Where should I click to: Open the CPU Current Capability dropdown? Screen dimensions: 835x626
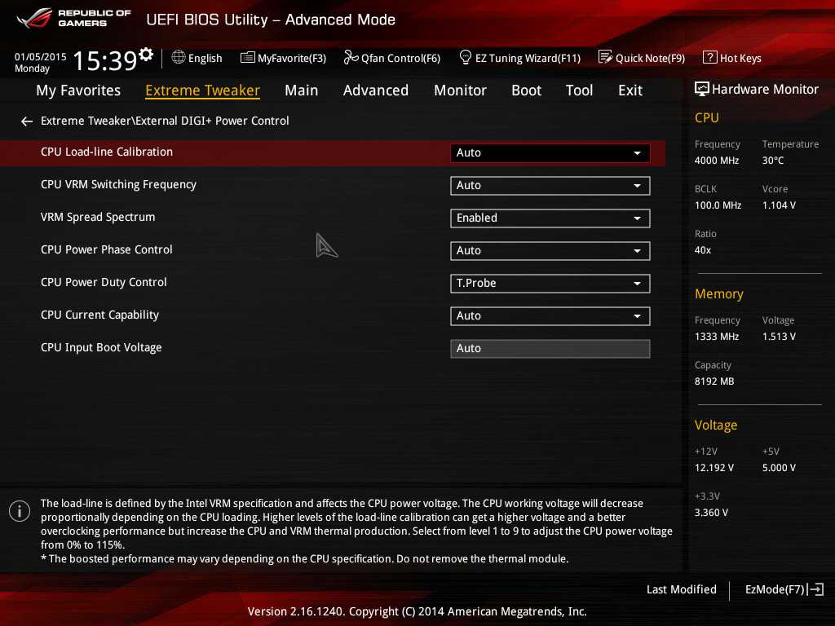point(550,316)
